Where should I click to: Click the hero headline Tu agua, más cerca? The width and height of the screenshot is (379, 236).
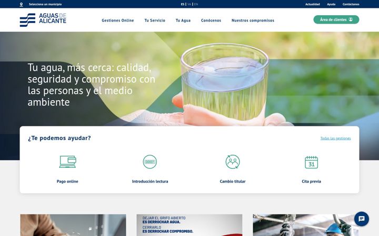[x=92, y=85]
